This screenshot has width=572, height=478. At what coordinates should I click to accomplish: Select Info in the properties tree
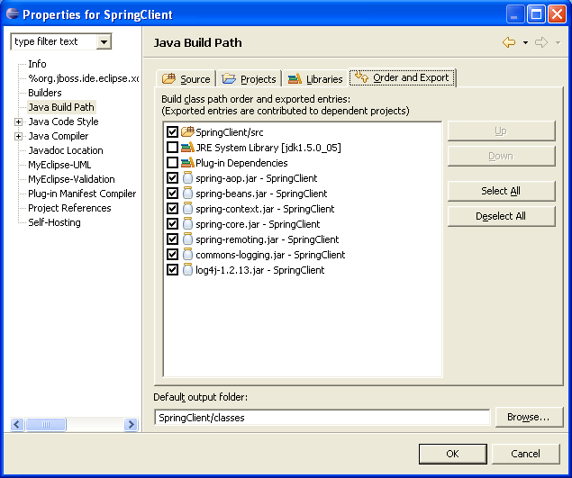[37, 64]
